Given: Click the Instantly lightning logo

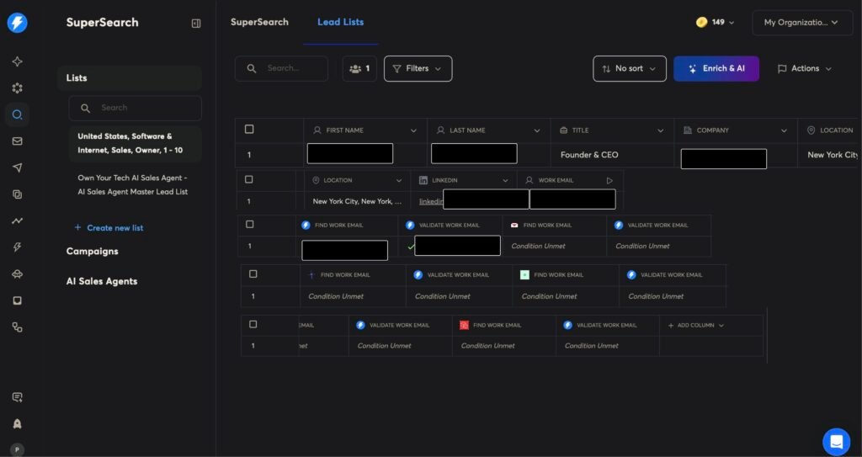Looking at the screenshot, I should click(x=17, y=23).
